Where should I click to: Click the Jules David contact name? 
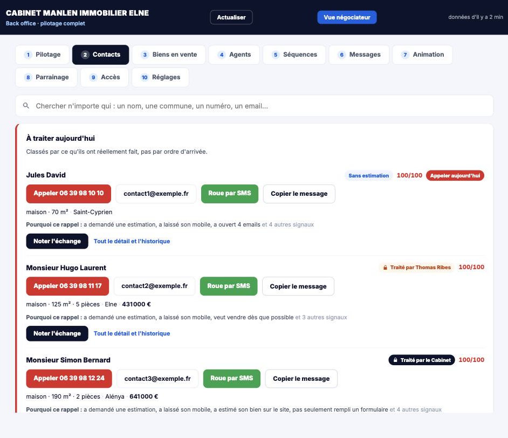[x=46, y=175]
